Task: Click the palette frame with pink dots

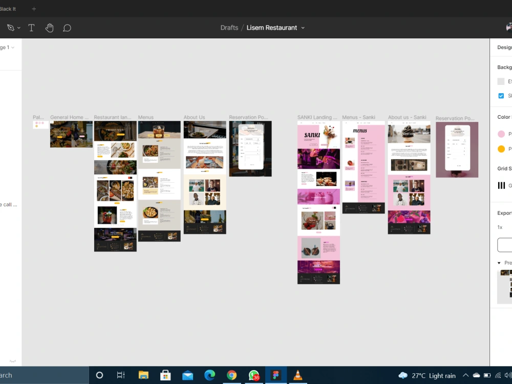Action: tap(40, 125)
